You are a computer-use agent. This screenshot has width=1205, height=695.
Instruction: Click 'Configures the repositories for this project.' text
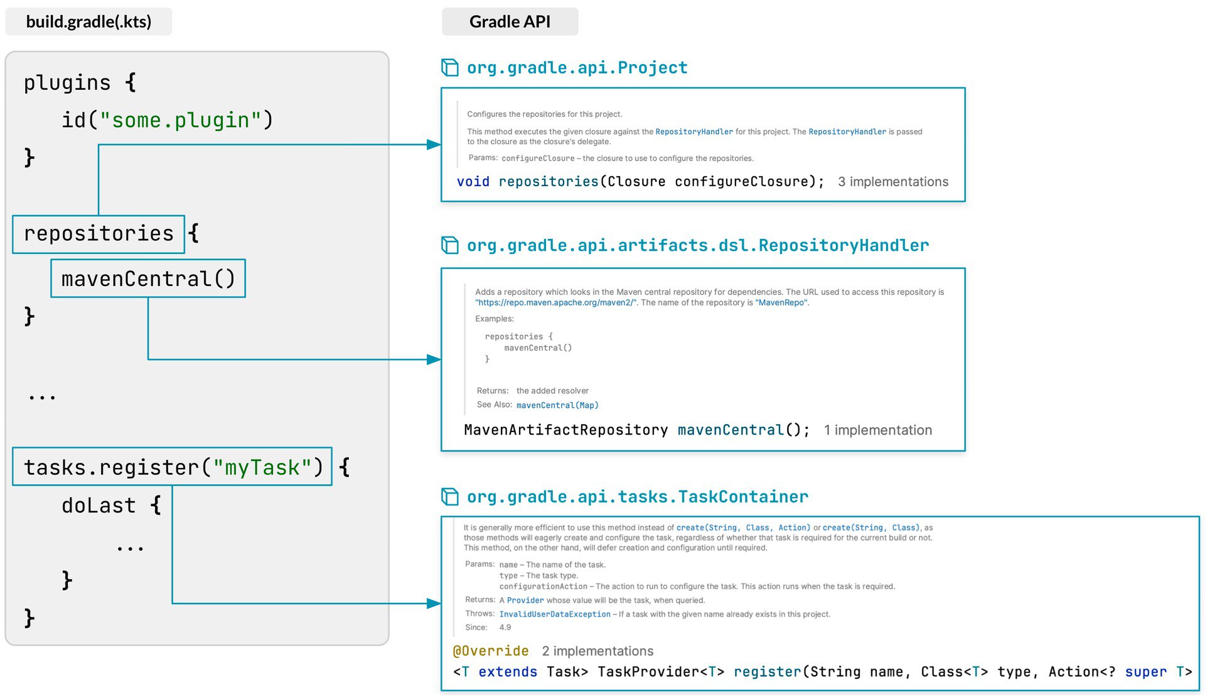click(x=545, y=114)
